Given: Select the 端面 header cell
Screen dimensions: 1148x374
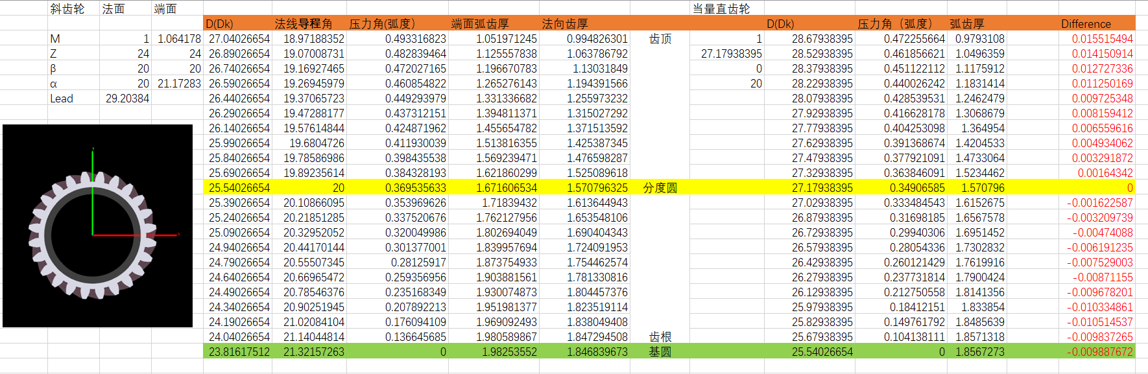Looking at the screenshot, I should (165, 8).
